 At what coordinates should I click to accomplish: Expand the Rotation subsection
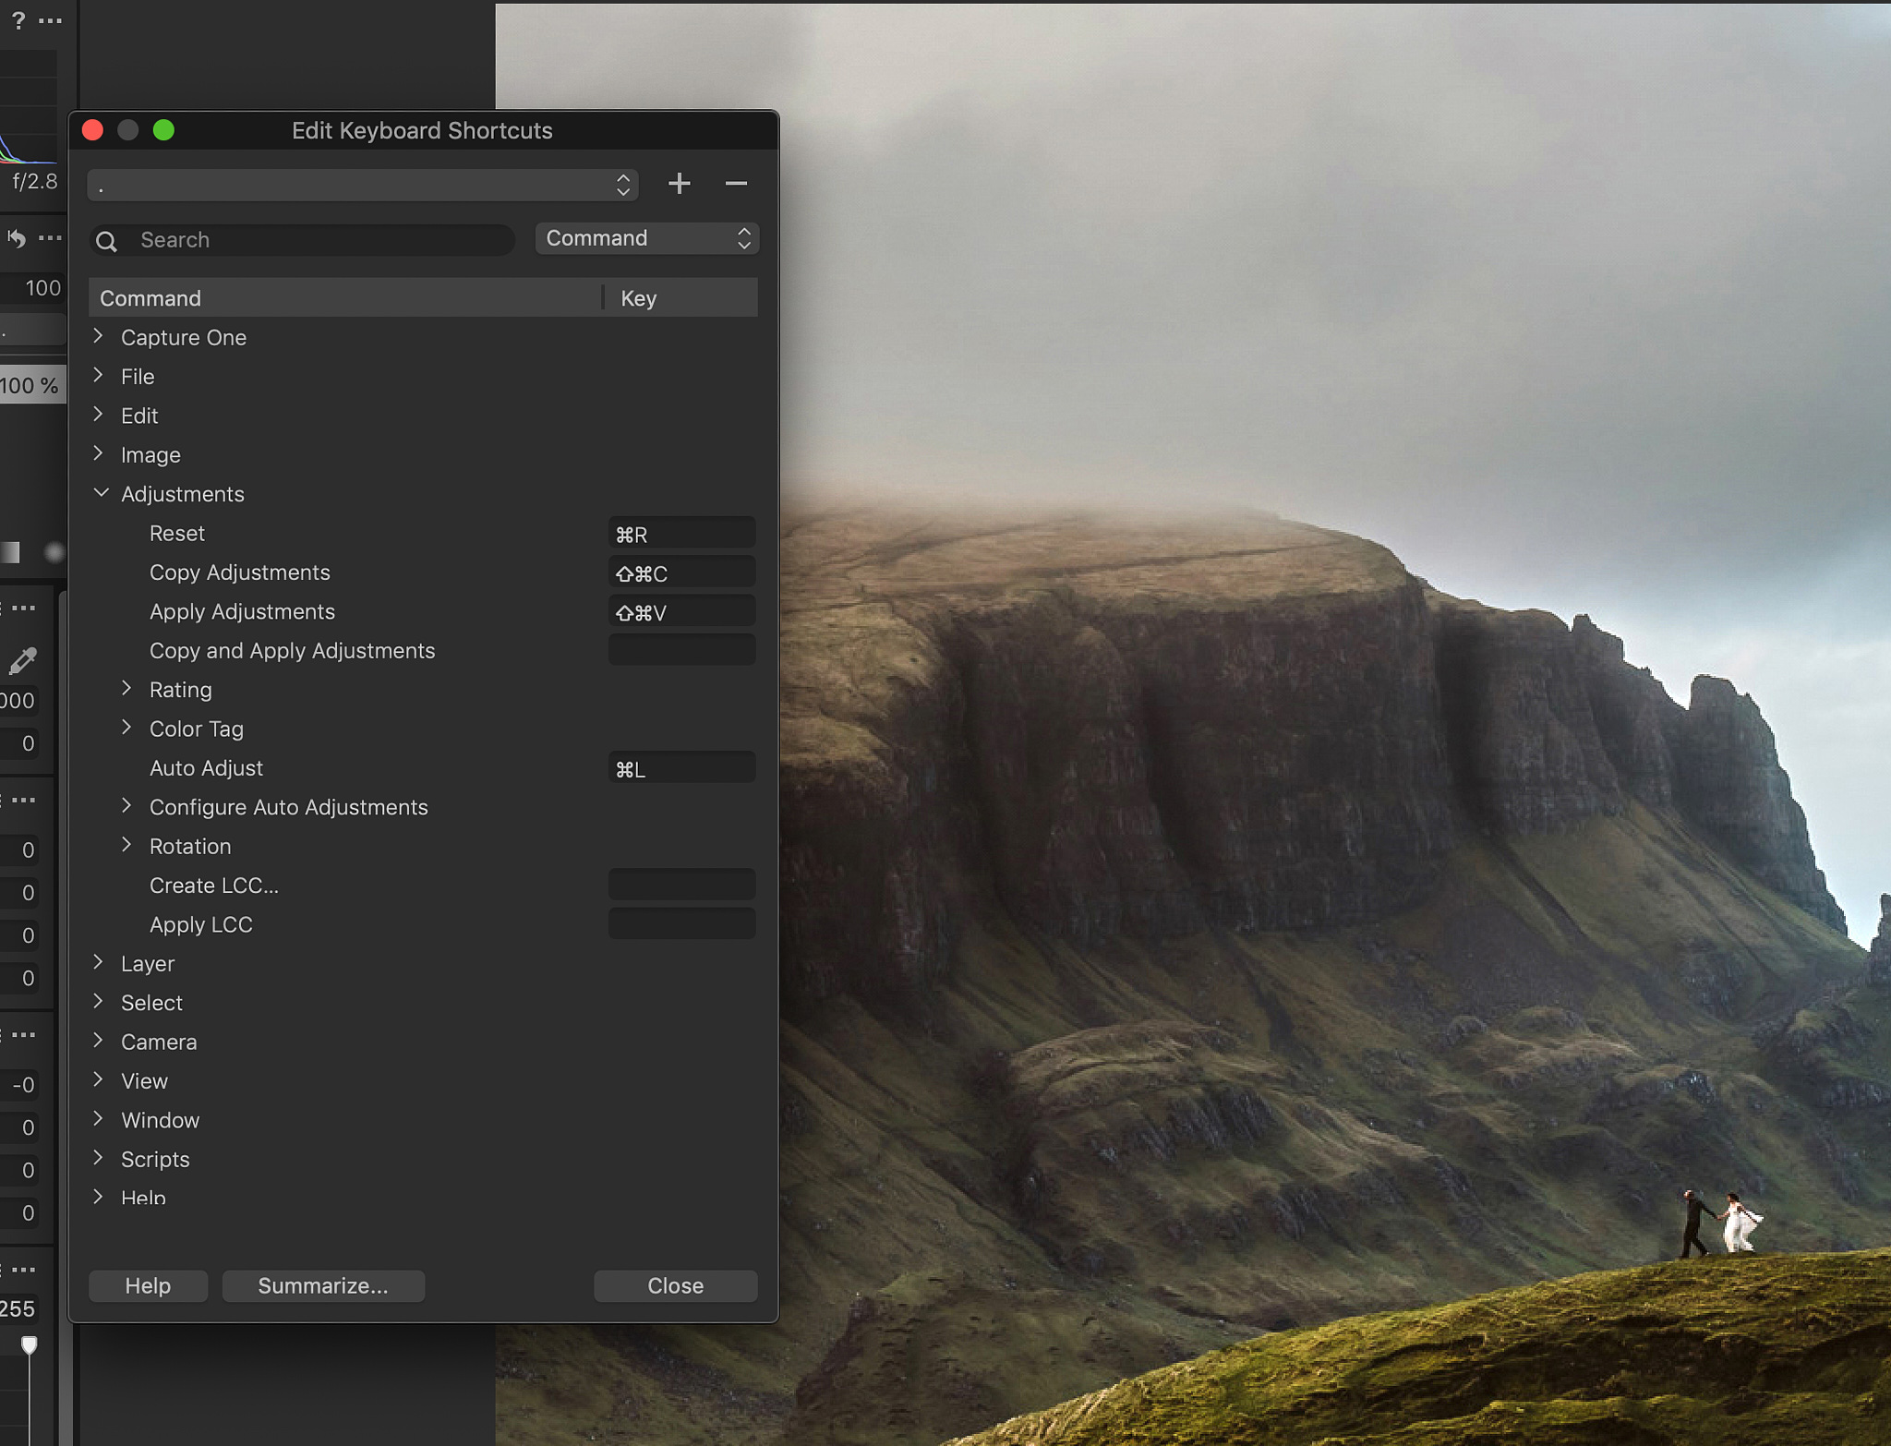[x=127, y=845]
